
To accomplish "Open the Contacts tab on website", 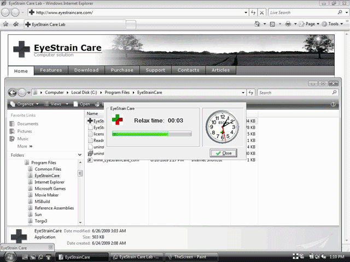I will [188, 70].
